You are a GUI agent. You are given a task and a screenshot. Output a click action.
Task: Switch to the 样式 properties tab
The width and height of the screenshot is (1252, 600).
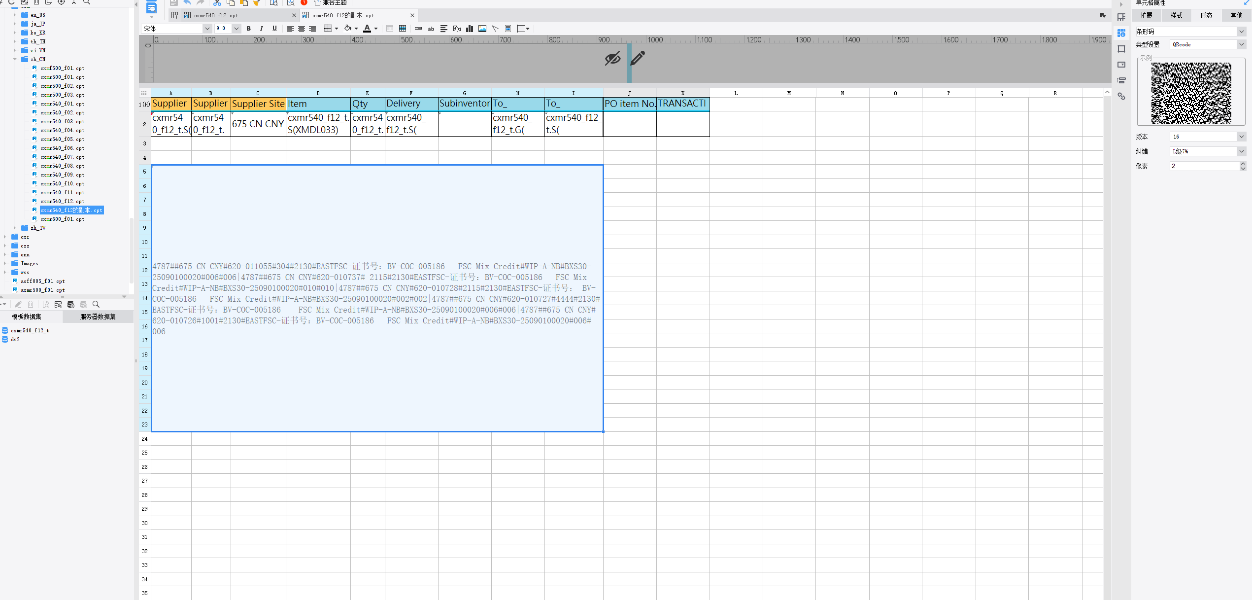pos(1177,15)
